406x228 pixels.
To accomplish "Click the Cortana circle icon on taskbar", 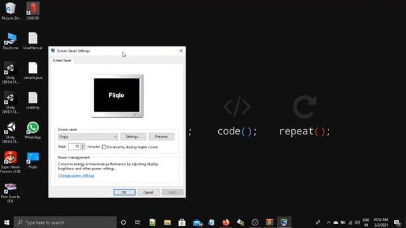I will (124, 222).
